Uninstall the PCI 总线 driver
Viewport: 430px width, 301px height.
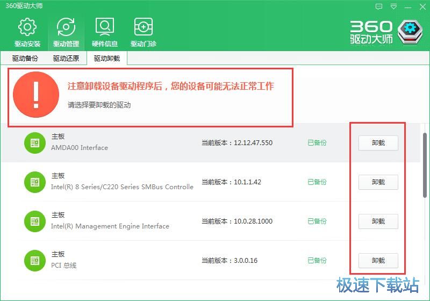pyautogui.click(x=378, y=261)
